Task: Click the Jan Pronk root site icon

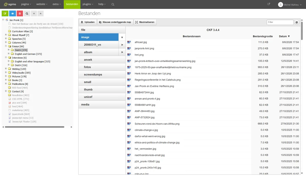Action: (x=7, y=20)
